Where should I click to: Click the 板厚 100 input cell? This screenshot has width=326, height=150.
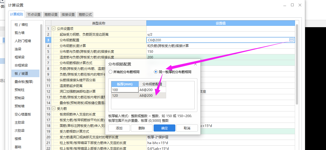click(x=125, y=90)
